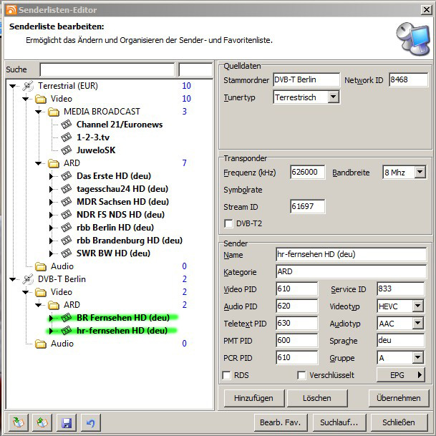The image size is (436, 436).
Task: Open Bearb. Fav. favorites editor
Action: [x=281, y=422]
